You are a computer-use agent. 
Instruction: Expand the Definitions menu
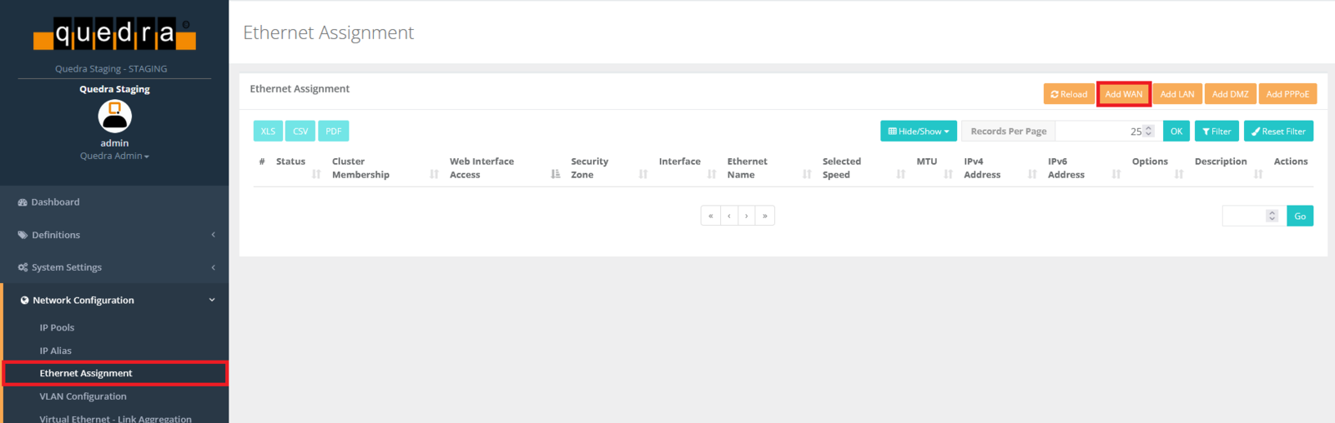114,235
